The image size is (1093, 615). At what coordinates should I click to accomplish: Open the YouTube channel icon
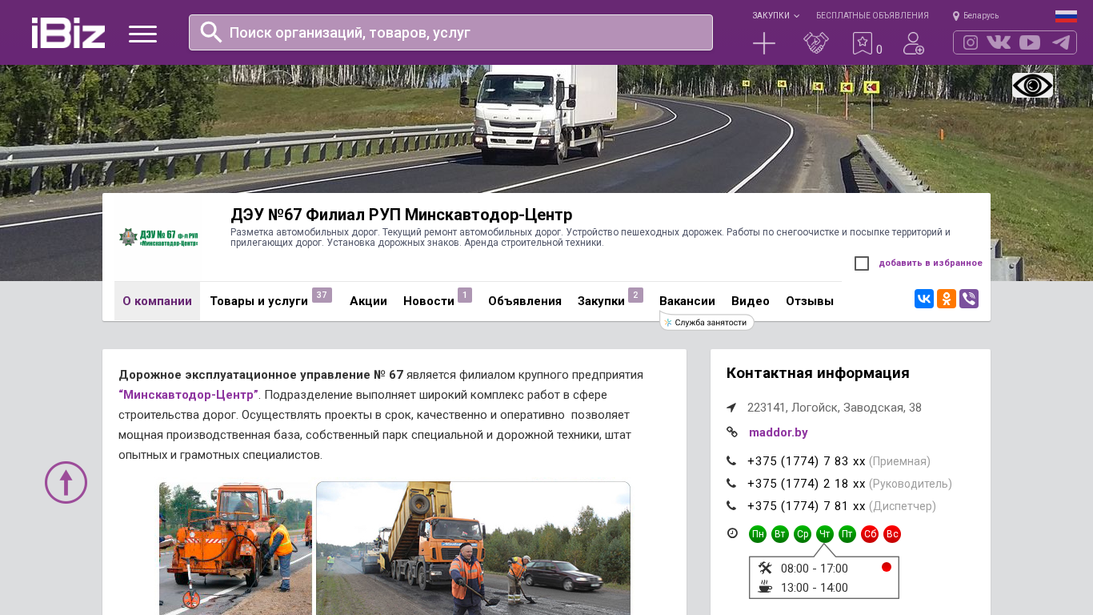click(1030, 42)
